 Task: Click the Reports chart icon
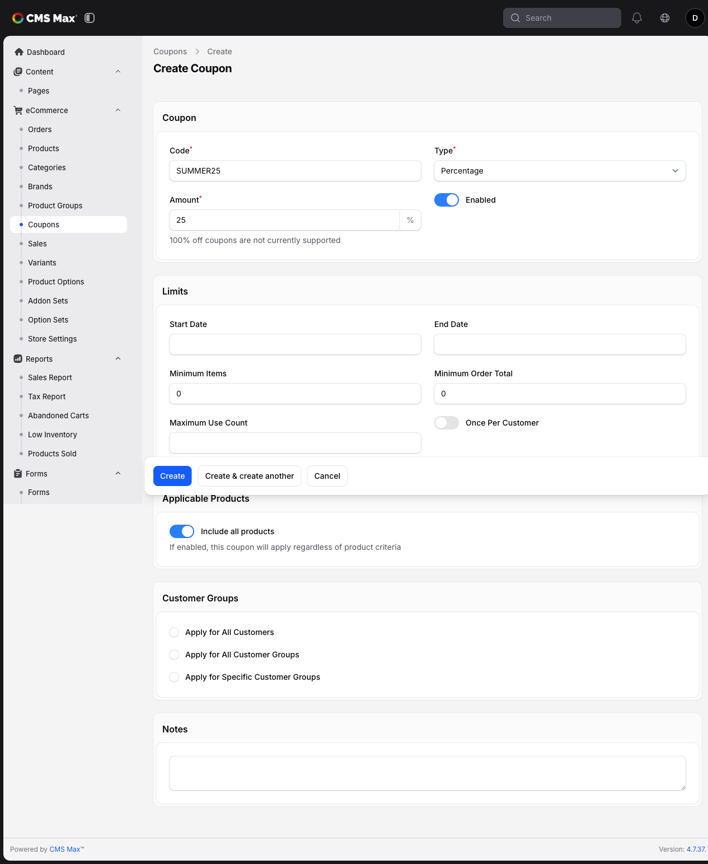[18, 359]
